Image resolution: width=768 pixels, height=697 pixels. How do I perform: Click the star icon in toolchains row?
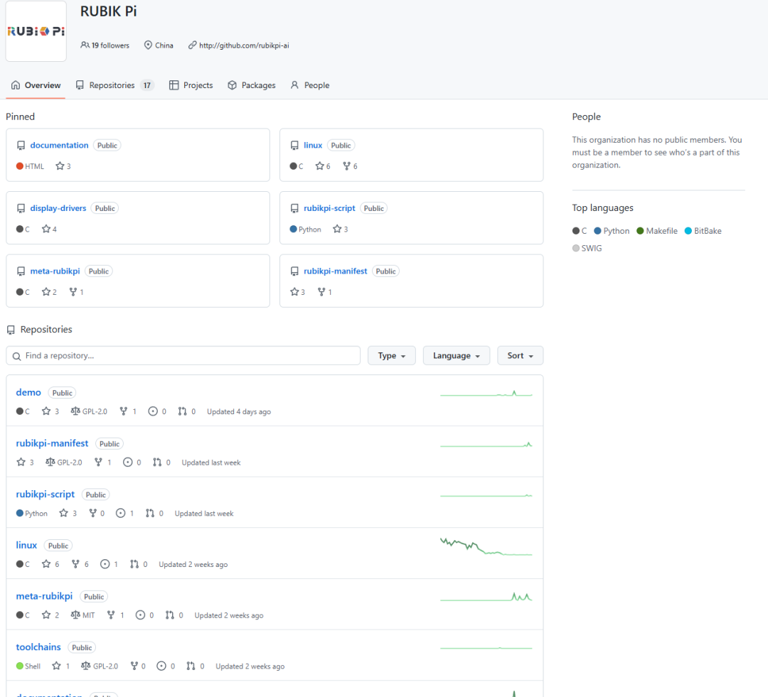pos(56,666)
